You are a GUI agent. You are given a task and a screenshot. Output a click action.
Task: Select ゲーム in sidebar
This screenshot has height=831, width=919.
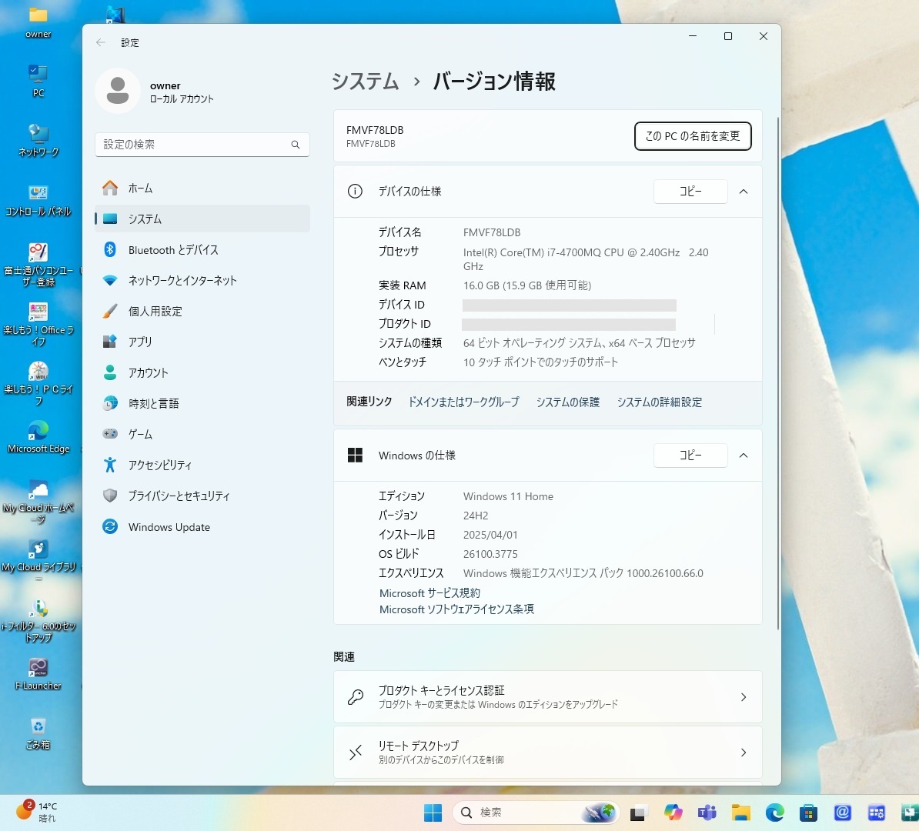pos(202,434)
